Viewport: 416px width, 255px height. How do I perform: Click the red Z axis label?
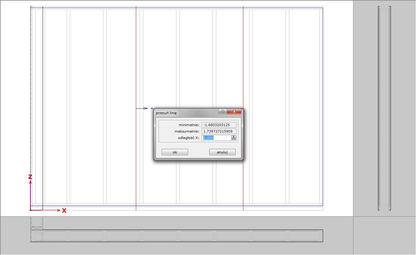coord(30,177)
